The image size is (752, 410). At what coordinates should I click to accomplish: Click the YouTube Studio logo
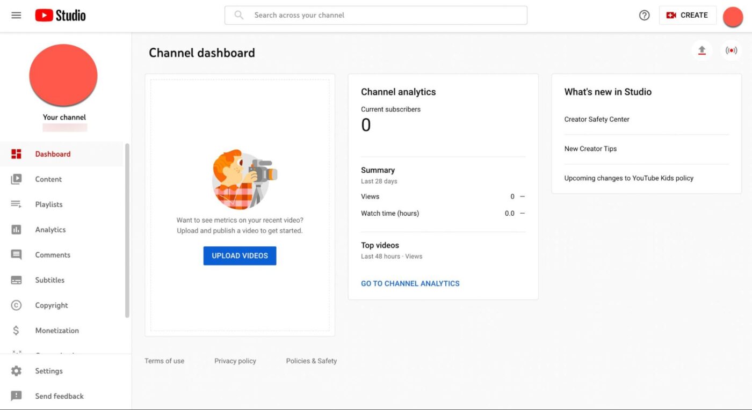point(60,16)
